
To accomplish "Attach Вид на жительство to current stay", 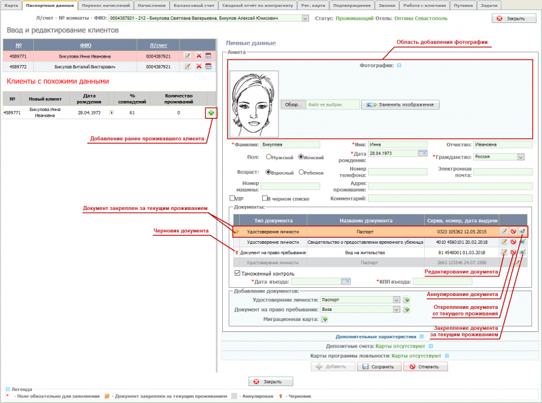I will (522, 252).
